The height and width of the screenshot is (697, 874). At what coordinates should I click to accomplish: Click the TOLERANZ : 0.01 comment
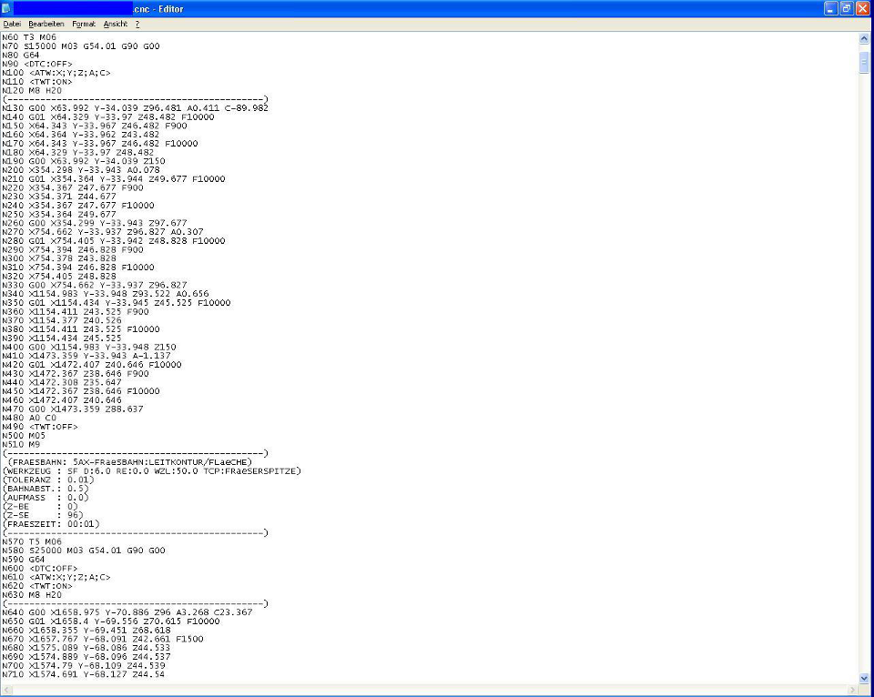48,480
